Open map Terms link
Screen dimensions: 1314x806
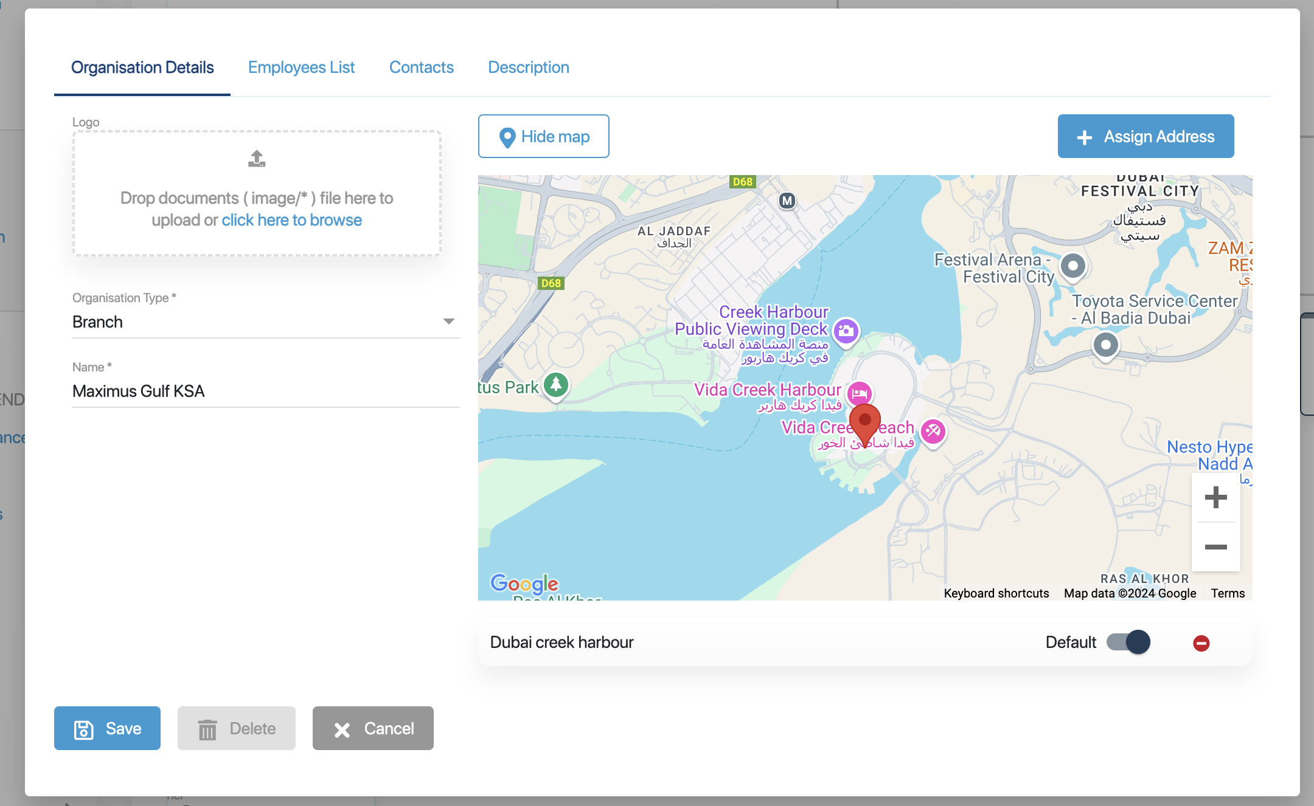point(1228,593)
